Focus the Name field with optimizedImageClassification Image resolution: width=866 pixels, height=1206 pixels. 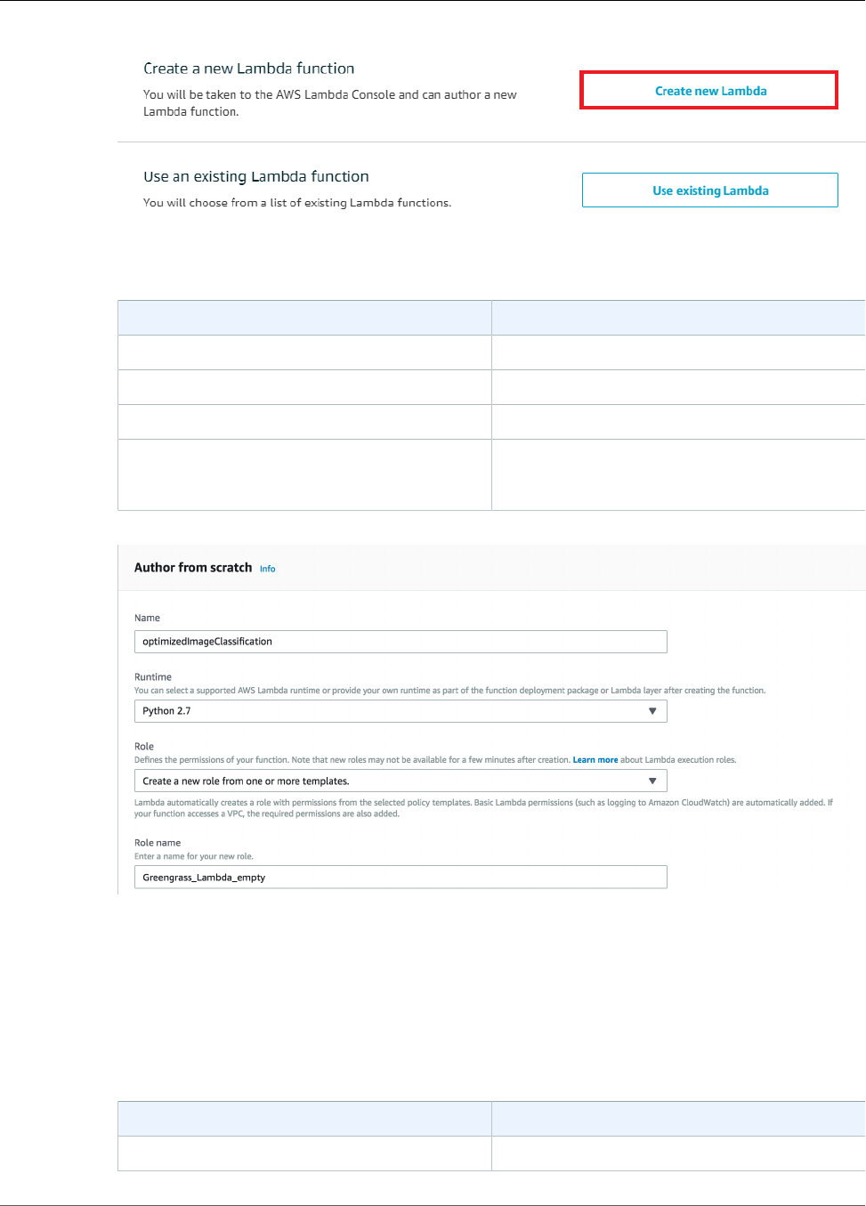(x=401, y=642)
